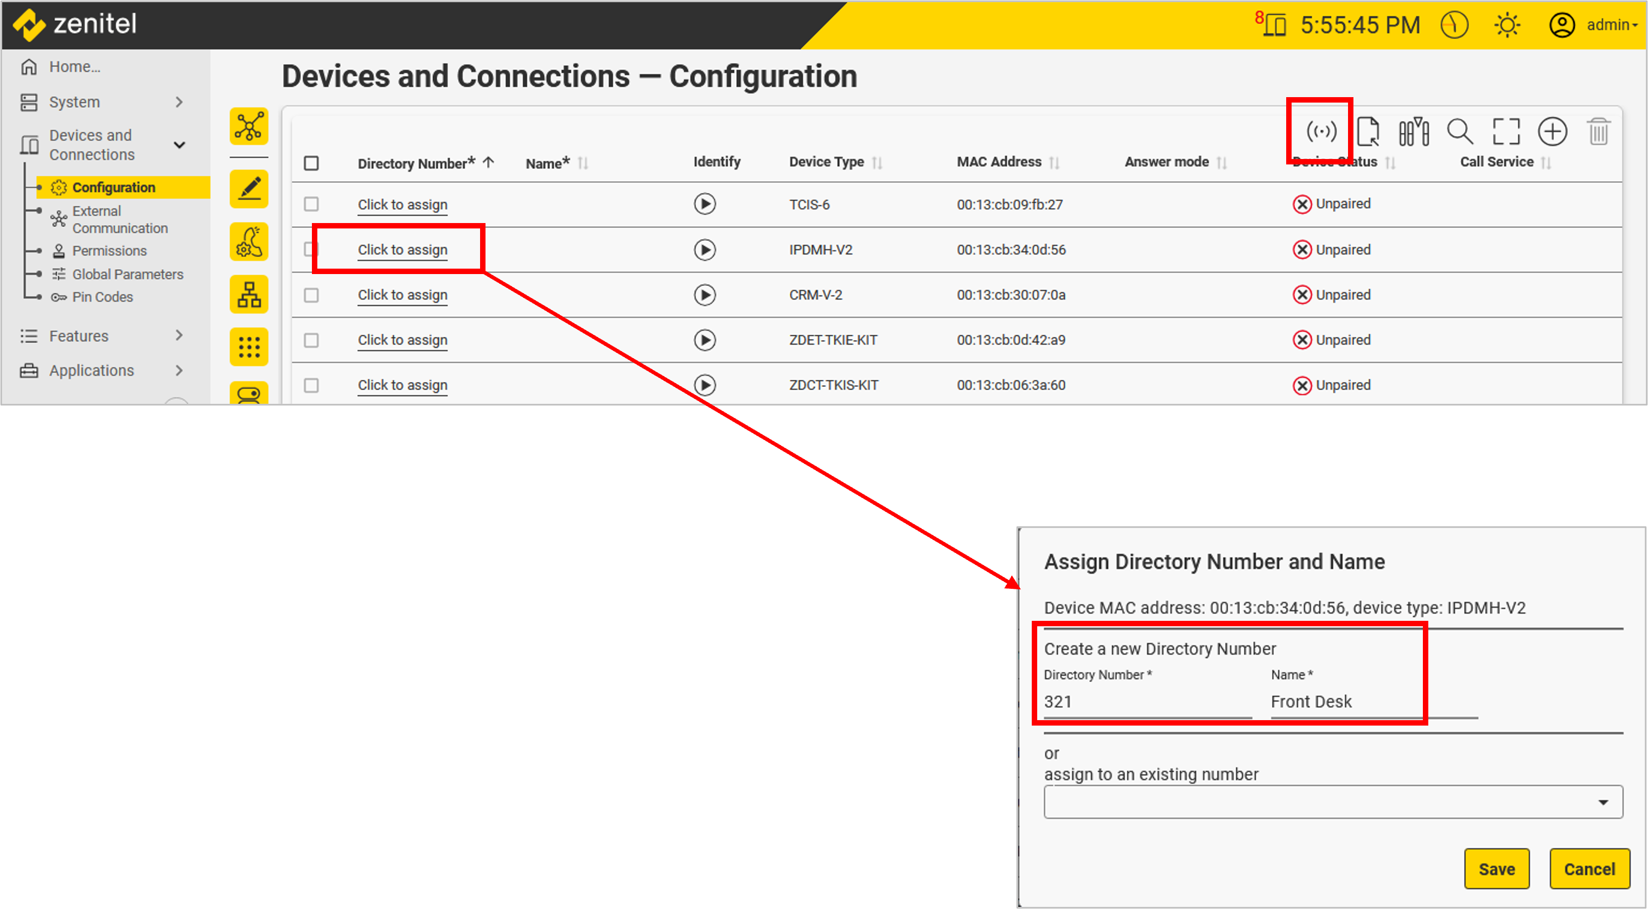The height and width of the screenshot is (909, 1648).
Task: Click the yellow pencil edit icon
Action: point(249,189)
